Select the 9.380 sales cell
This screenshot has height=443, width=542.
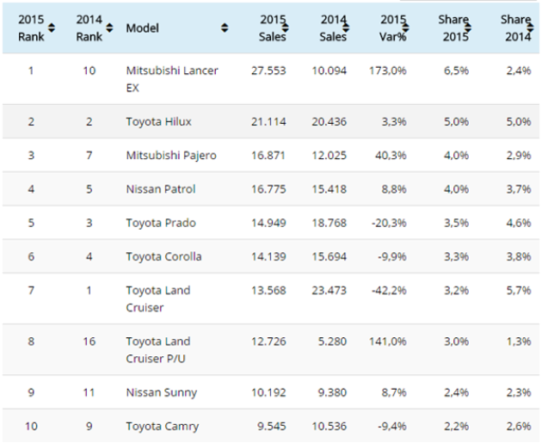332,392
